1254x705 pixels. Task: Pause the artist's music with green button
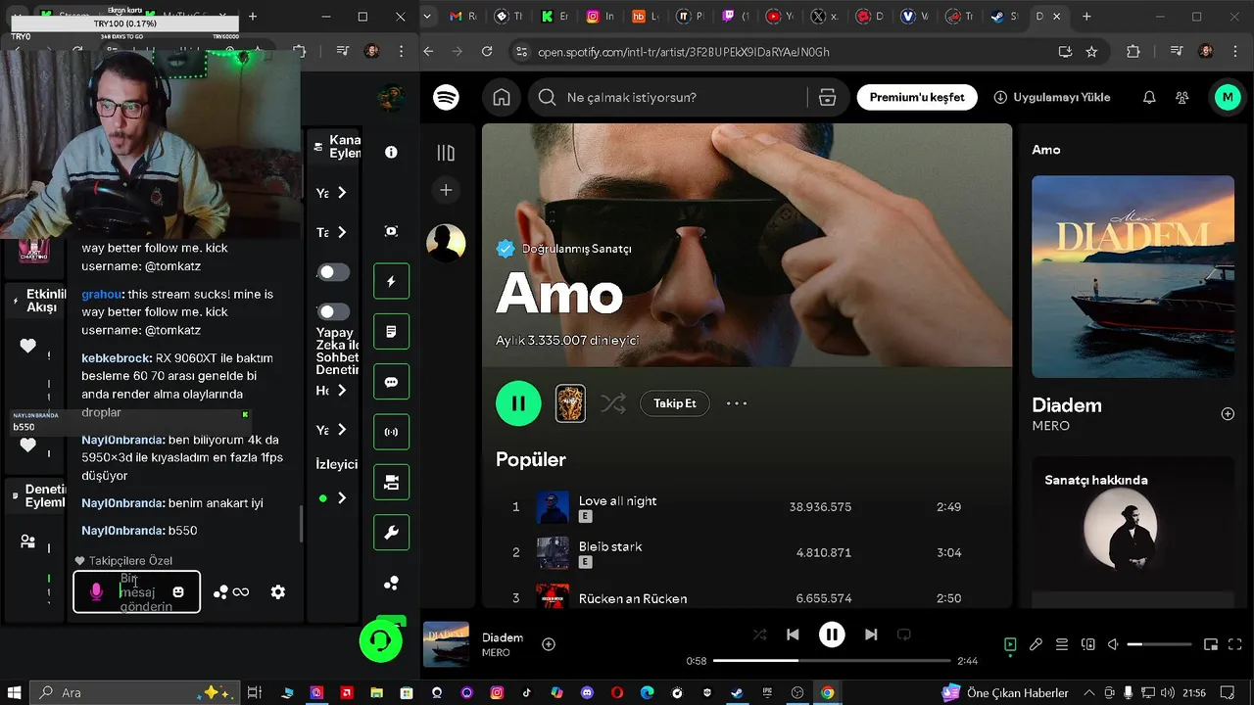[x=518, y=403]
